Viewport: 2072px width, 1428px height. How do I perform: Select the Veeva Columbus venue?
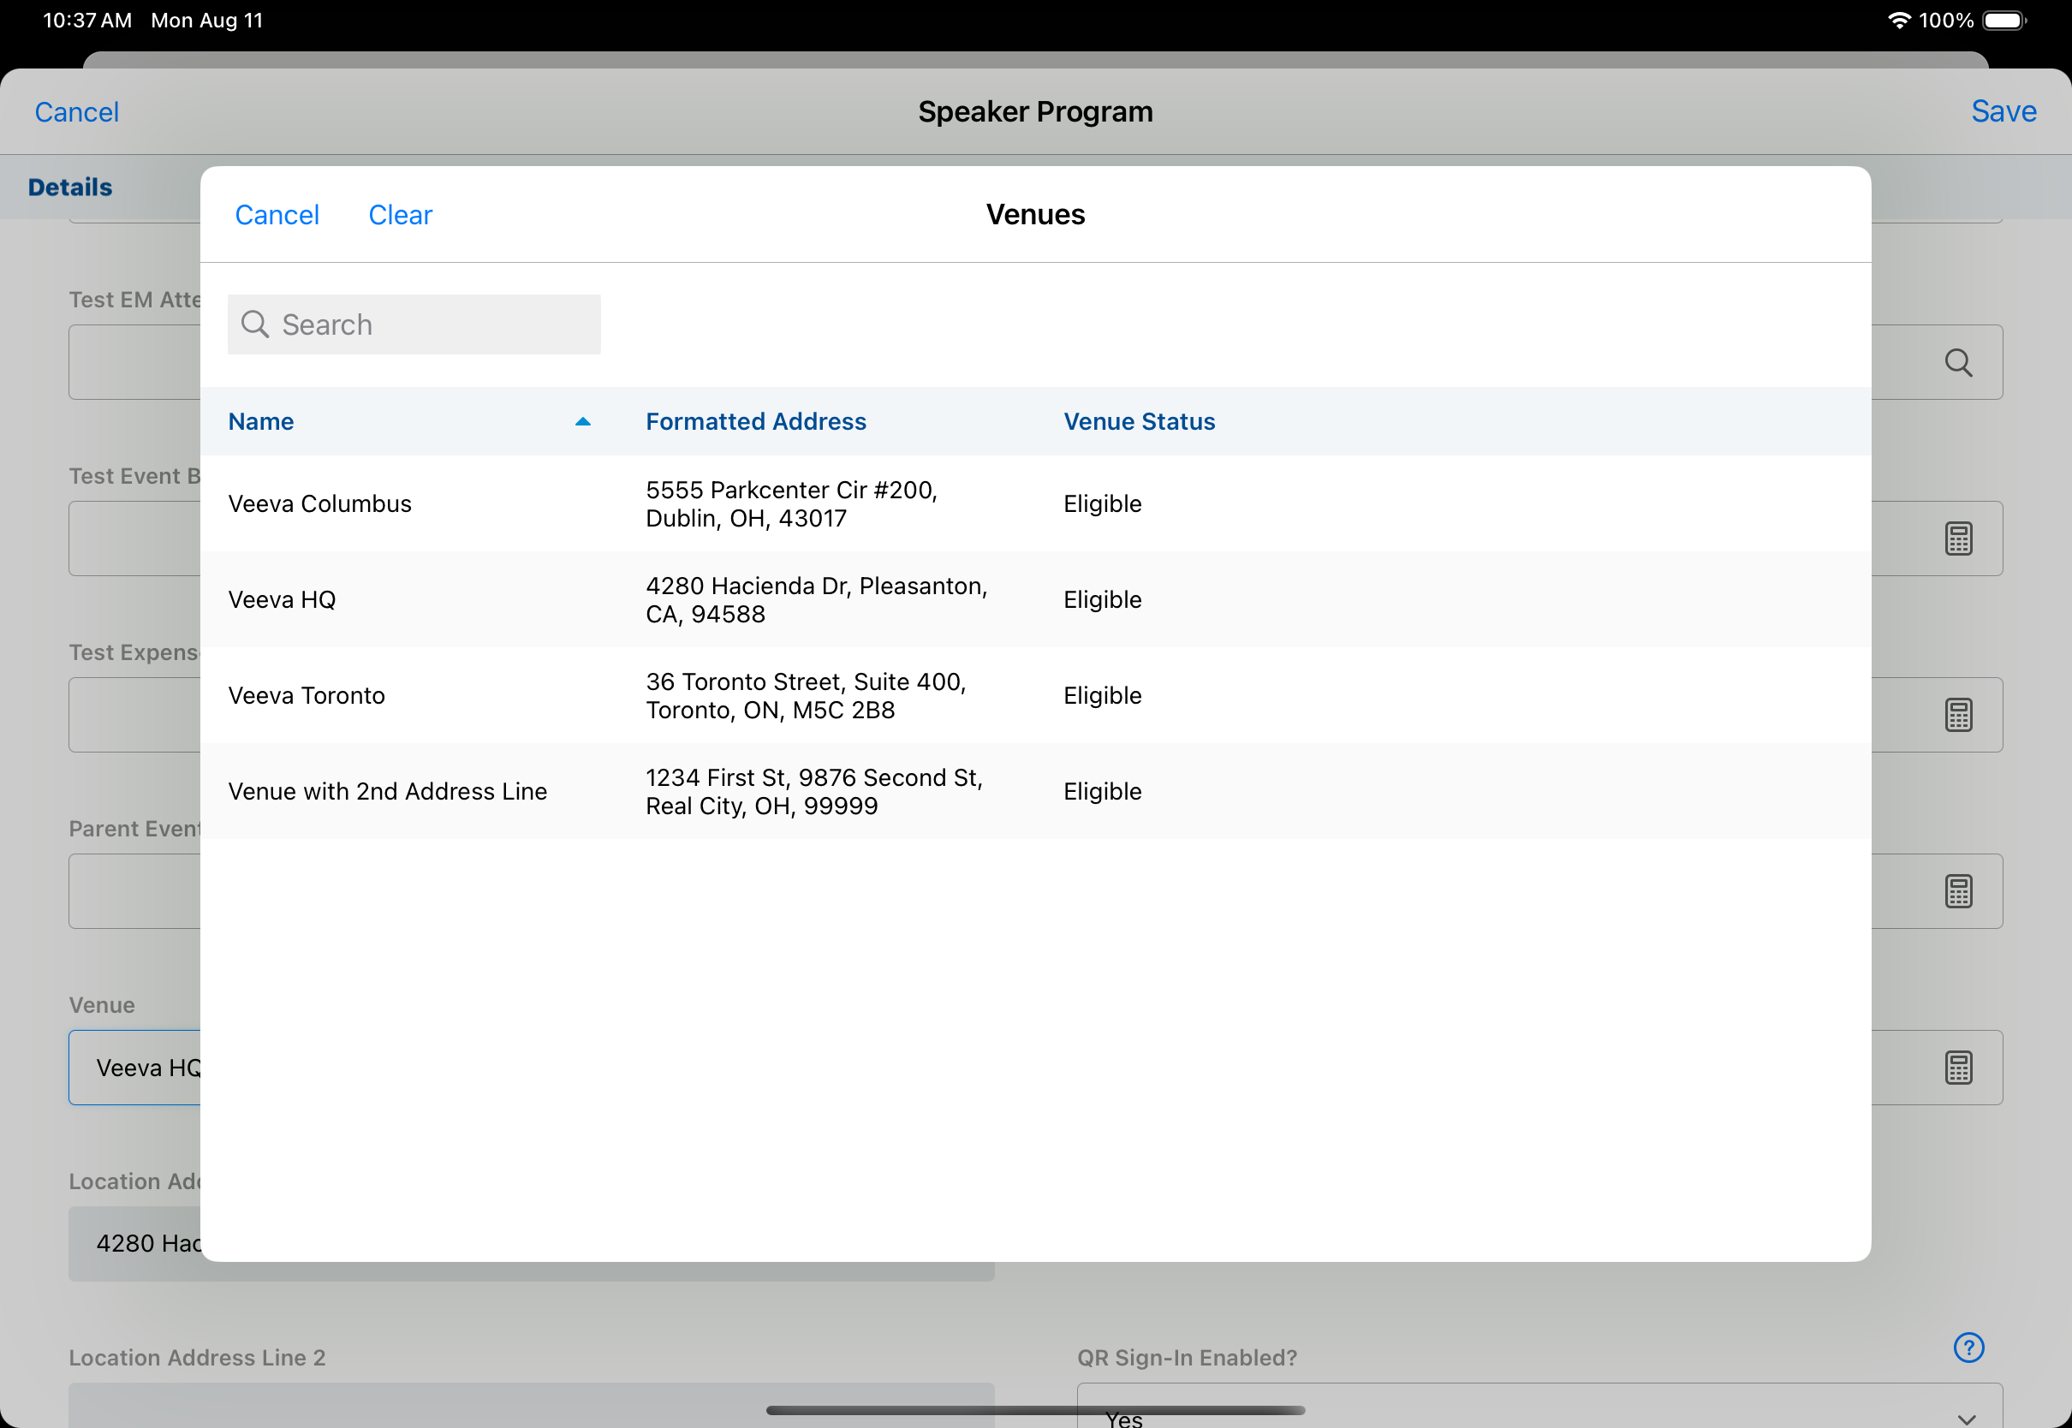click(x=319, y=503)
